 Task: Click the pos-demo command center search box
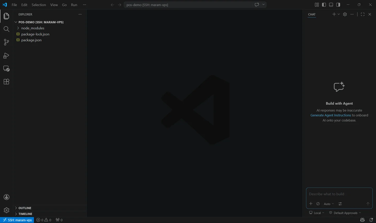click(x=188, y=5)
